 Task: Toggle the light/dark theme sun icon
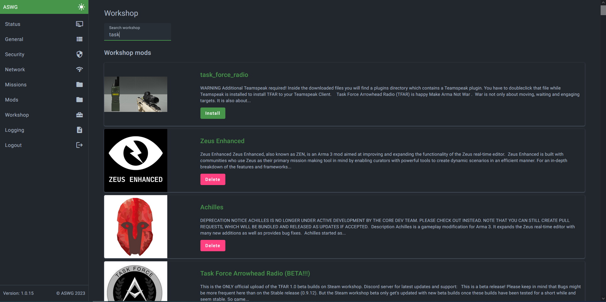pos(81,7)
